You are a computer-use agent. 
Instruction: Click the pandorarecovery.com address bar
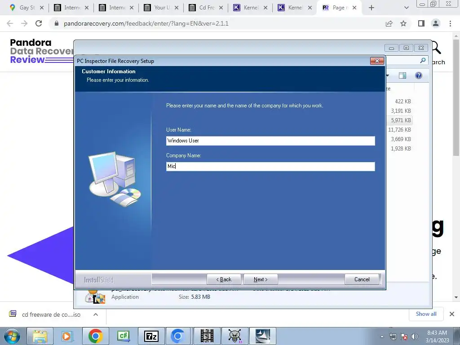pyautogui.click(x=146, y=23)
